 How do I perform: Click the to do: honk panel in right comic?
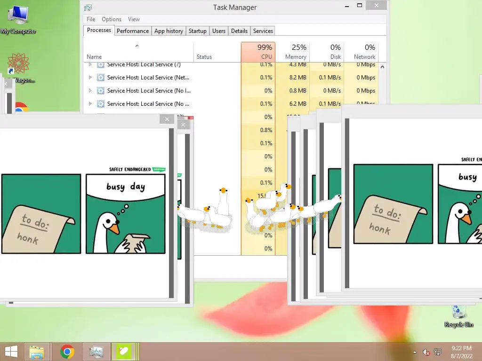[x=393, y=204]
